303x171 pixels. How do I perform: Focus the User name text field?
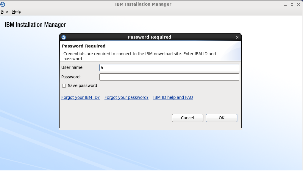click(x=169, y=68)
